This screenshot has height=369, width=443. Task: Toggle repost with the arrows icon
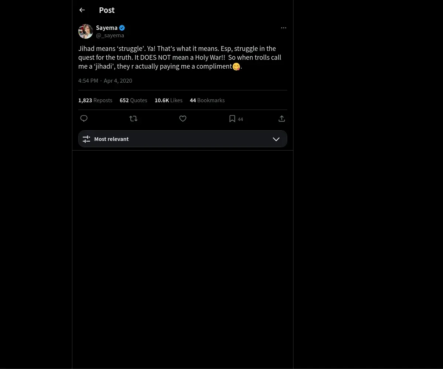(133, 118)
